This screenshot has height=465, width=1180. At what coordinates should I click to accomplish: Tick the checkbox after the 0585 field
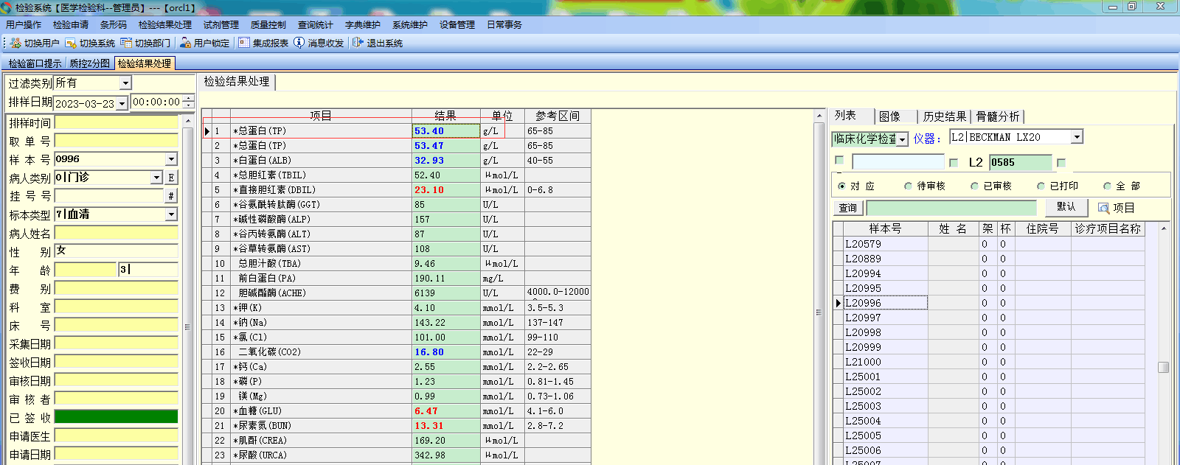[1061, 162]
